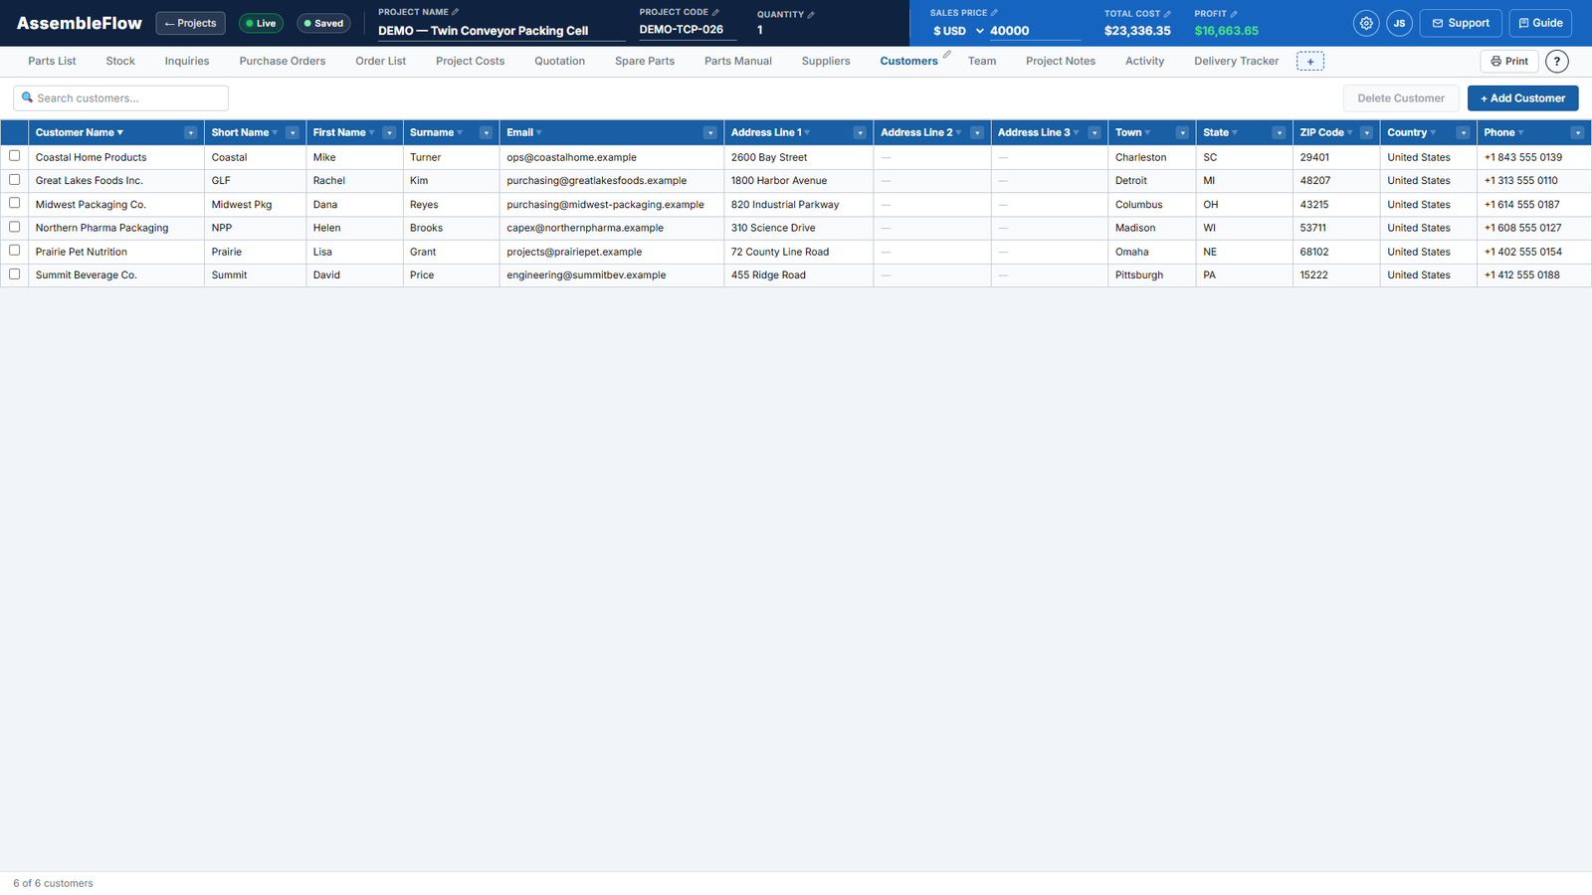Image resolution: width=1592 pixels, height=895 pixels.
Task: Click the Add Customer button
Action: pyautogui.click(x=1522, y=98)
